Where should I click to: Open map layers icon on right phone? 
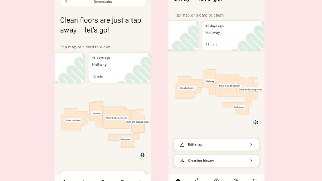(x=255, y=123)
